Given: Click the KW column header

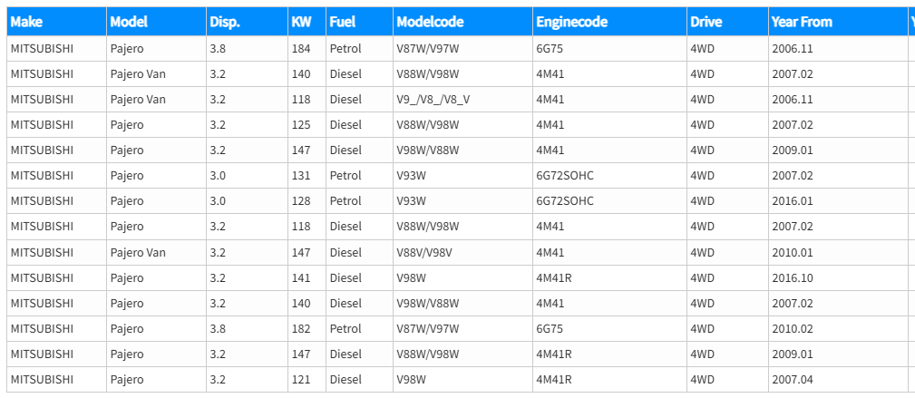Looking at the screenshot, I should click(307, 22).
